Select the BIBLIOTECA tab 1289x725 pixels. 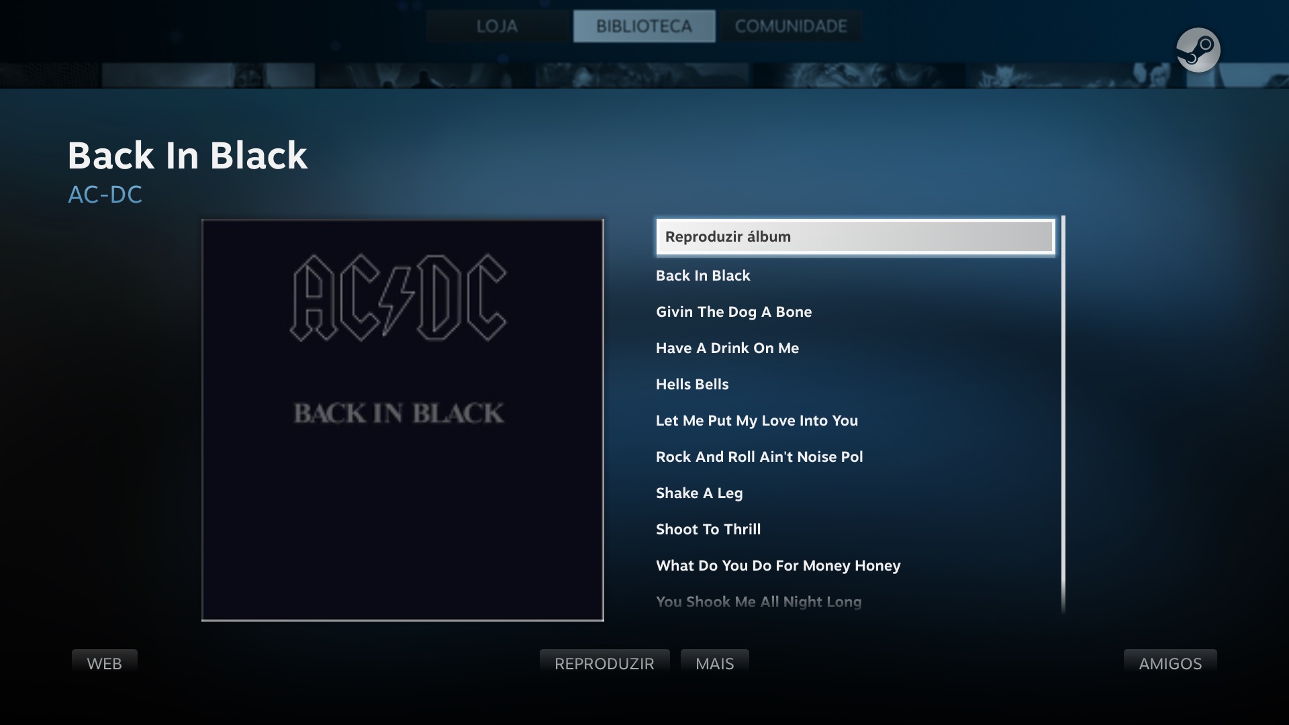(x=644, y=26)
